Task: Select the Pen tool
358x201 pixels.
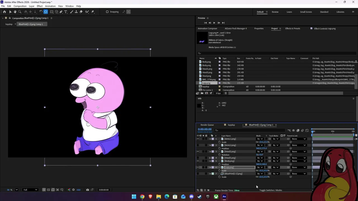Action: 61,12
